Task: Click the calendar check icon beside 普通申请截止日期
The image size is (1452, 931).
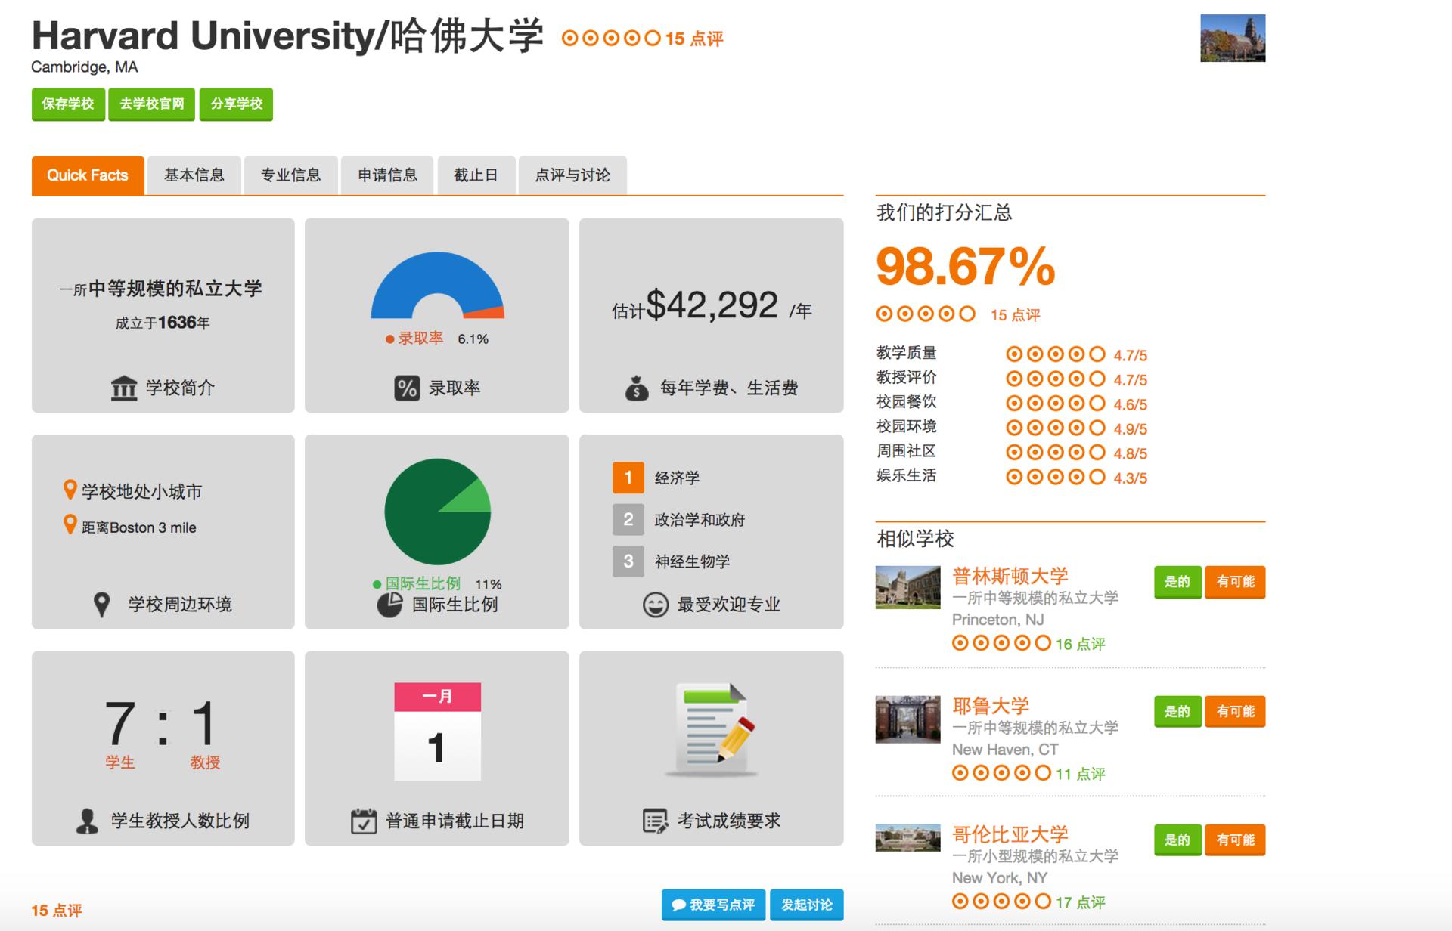Action: tap(364, 821)
